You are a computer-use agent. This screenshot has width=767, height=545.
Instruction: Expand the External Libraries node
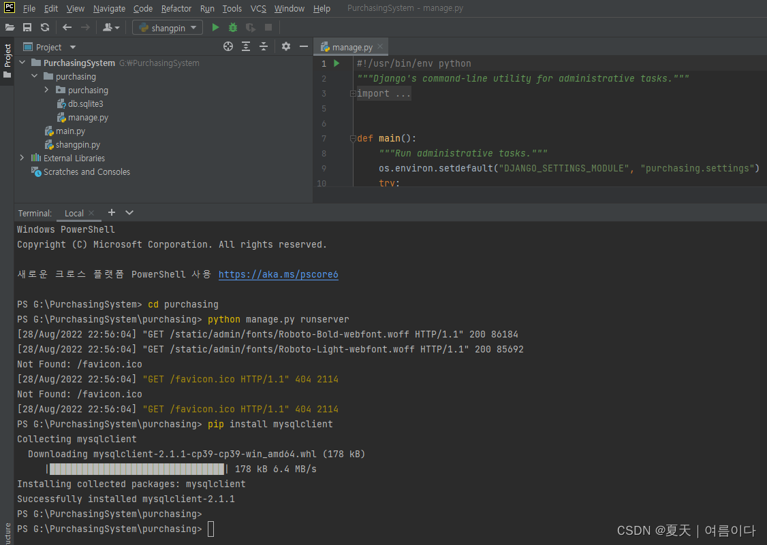click(x=20, y=158)
